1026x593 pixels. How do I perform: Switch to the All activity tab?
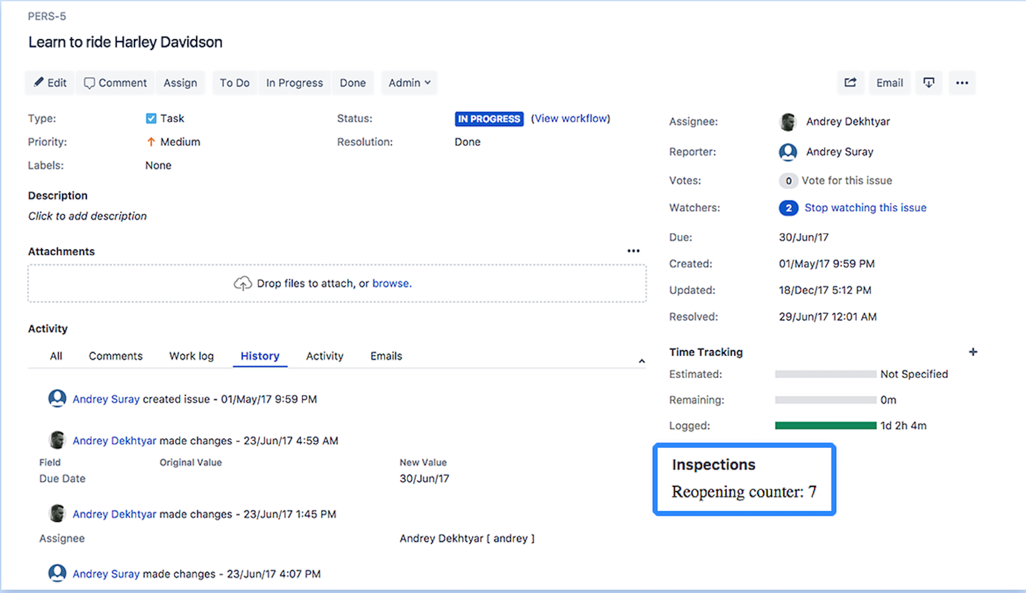click(56, 356)
